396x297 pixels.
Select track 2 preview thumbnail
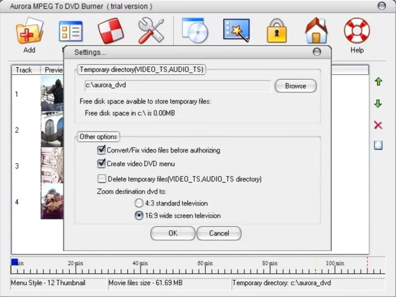52,130
